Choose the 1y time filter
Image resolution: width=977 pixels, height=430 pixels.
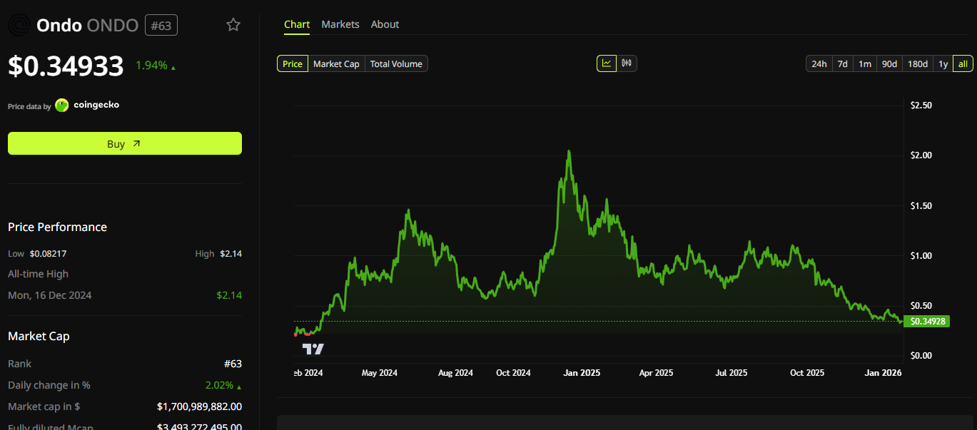[943, 63]
